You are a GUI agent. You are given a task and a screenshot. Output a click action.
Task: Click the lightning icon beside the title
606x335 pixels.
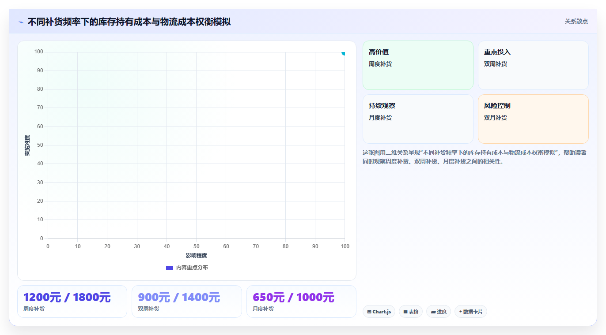tap(21, 22)
